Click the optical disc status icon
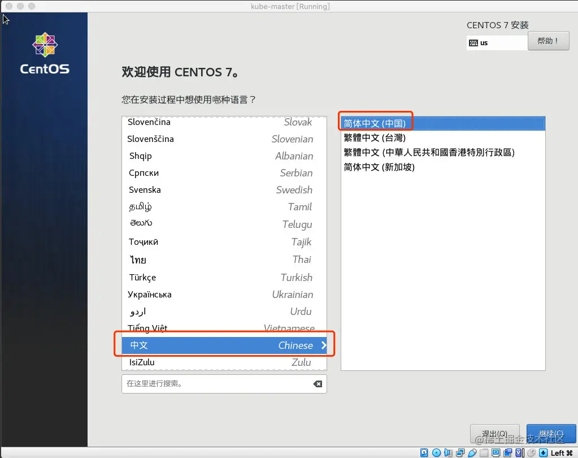 click(436, 452)
